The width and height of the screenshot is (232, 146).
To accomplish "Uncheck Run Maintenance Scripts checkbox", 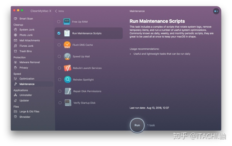I will pos(59,33).
